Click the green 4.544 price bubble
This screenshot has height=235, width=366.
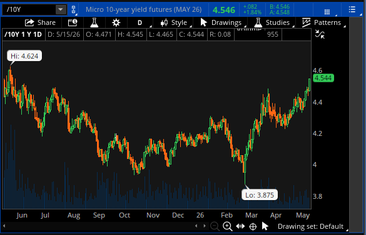click(323, 78)
